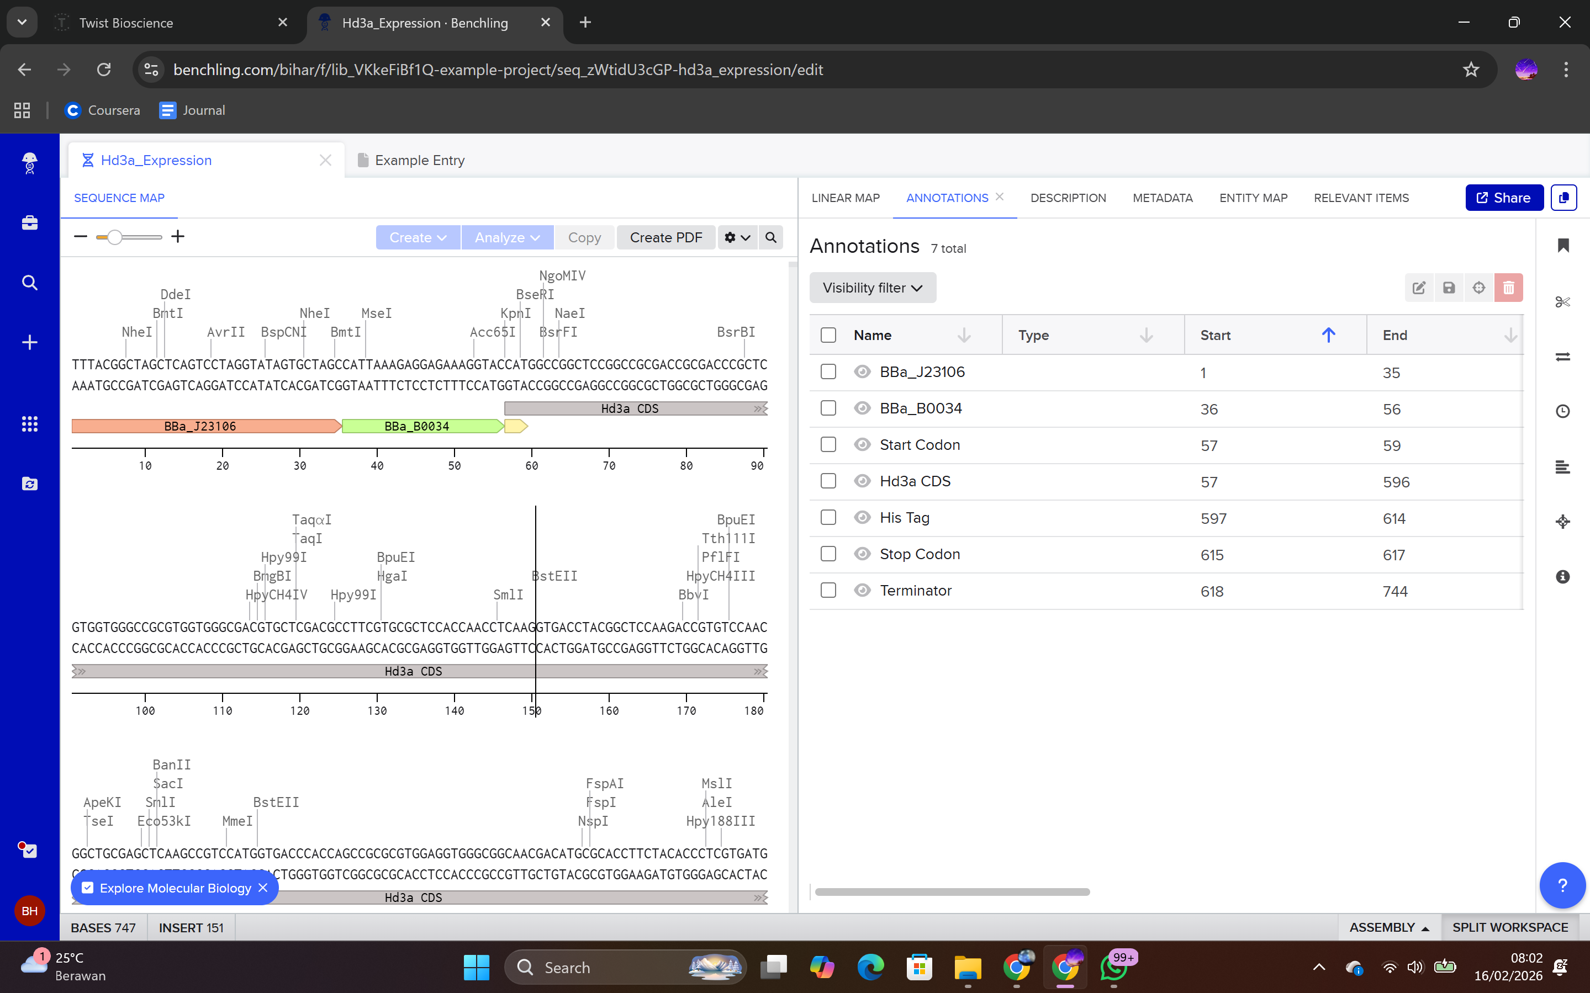
Task: Check the BBa_J23106 annotation checkbox
Action: (x=828, y=371)
